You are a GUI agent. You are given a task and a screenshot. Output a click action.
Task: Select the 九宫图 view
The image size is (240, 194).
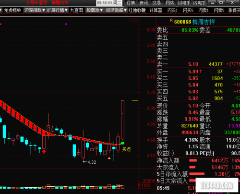point(76,11)
